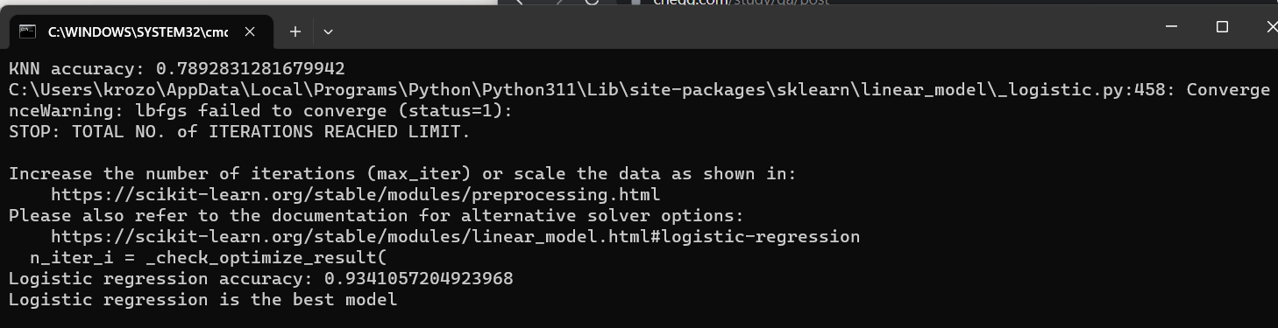This screenshot has width=1278, height=328.
Task: Open a new terminal tab with plus
Action: (x=295, y=31)
